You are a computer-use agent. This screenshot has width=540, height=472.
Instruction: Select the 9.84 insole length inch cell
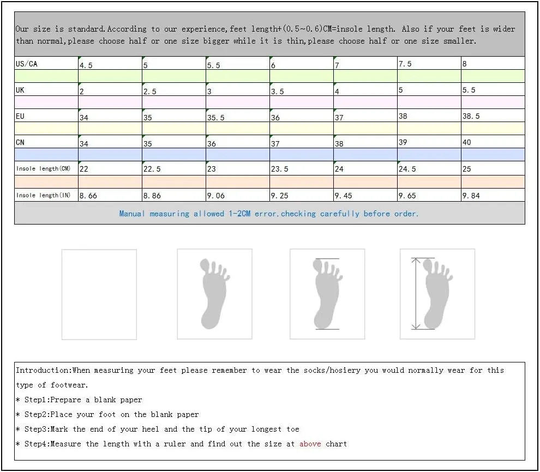(x=493, y=195)
